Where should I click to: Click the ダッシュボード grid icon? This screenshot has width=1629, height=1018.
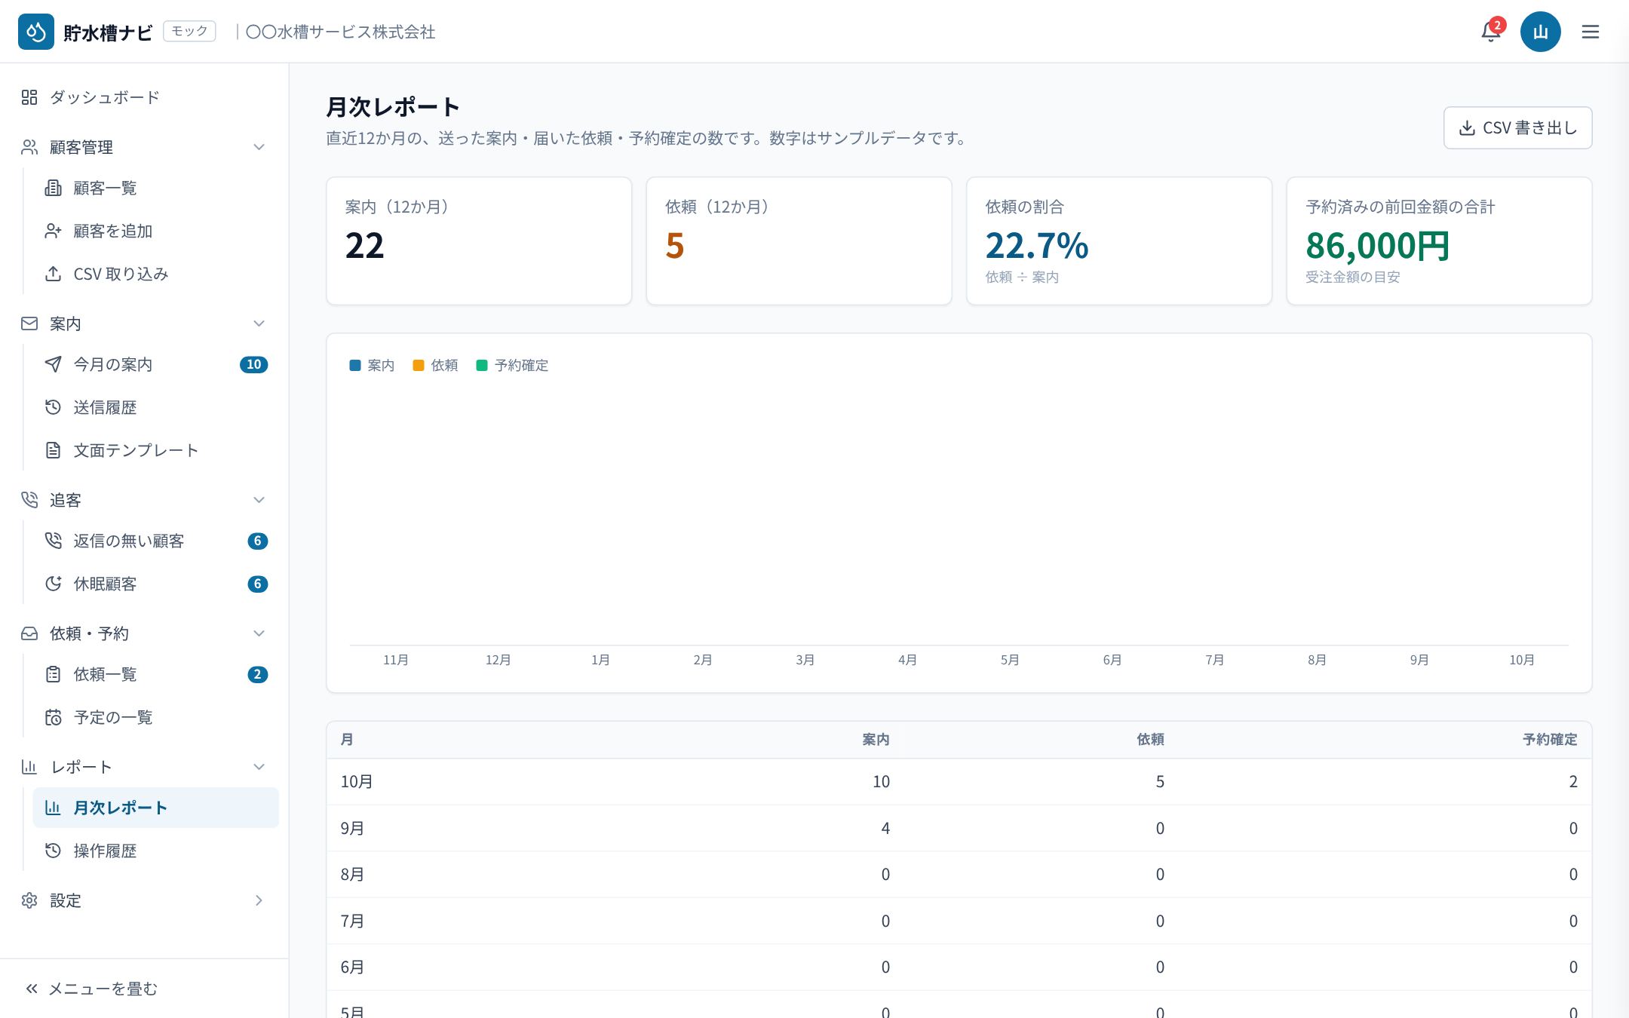29,97
